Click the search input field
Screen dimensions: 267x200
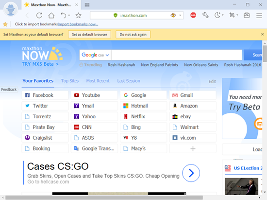176,55
